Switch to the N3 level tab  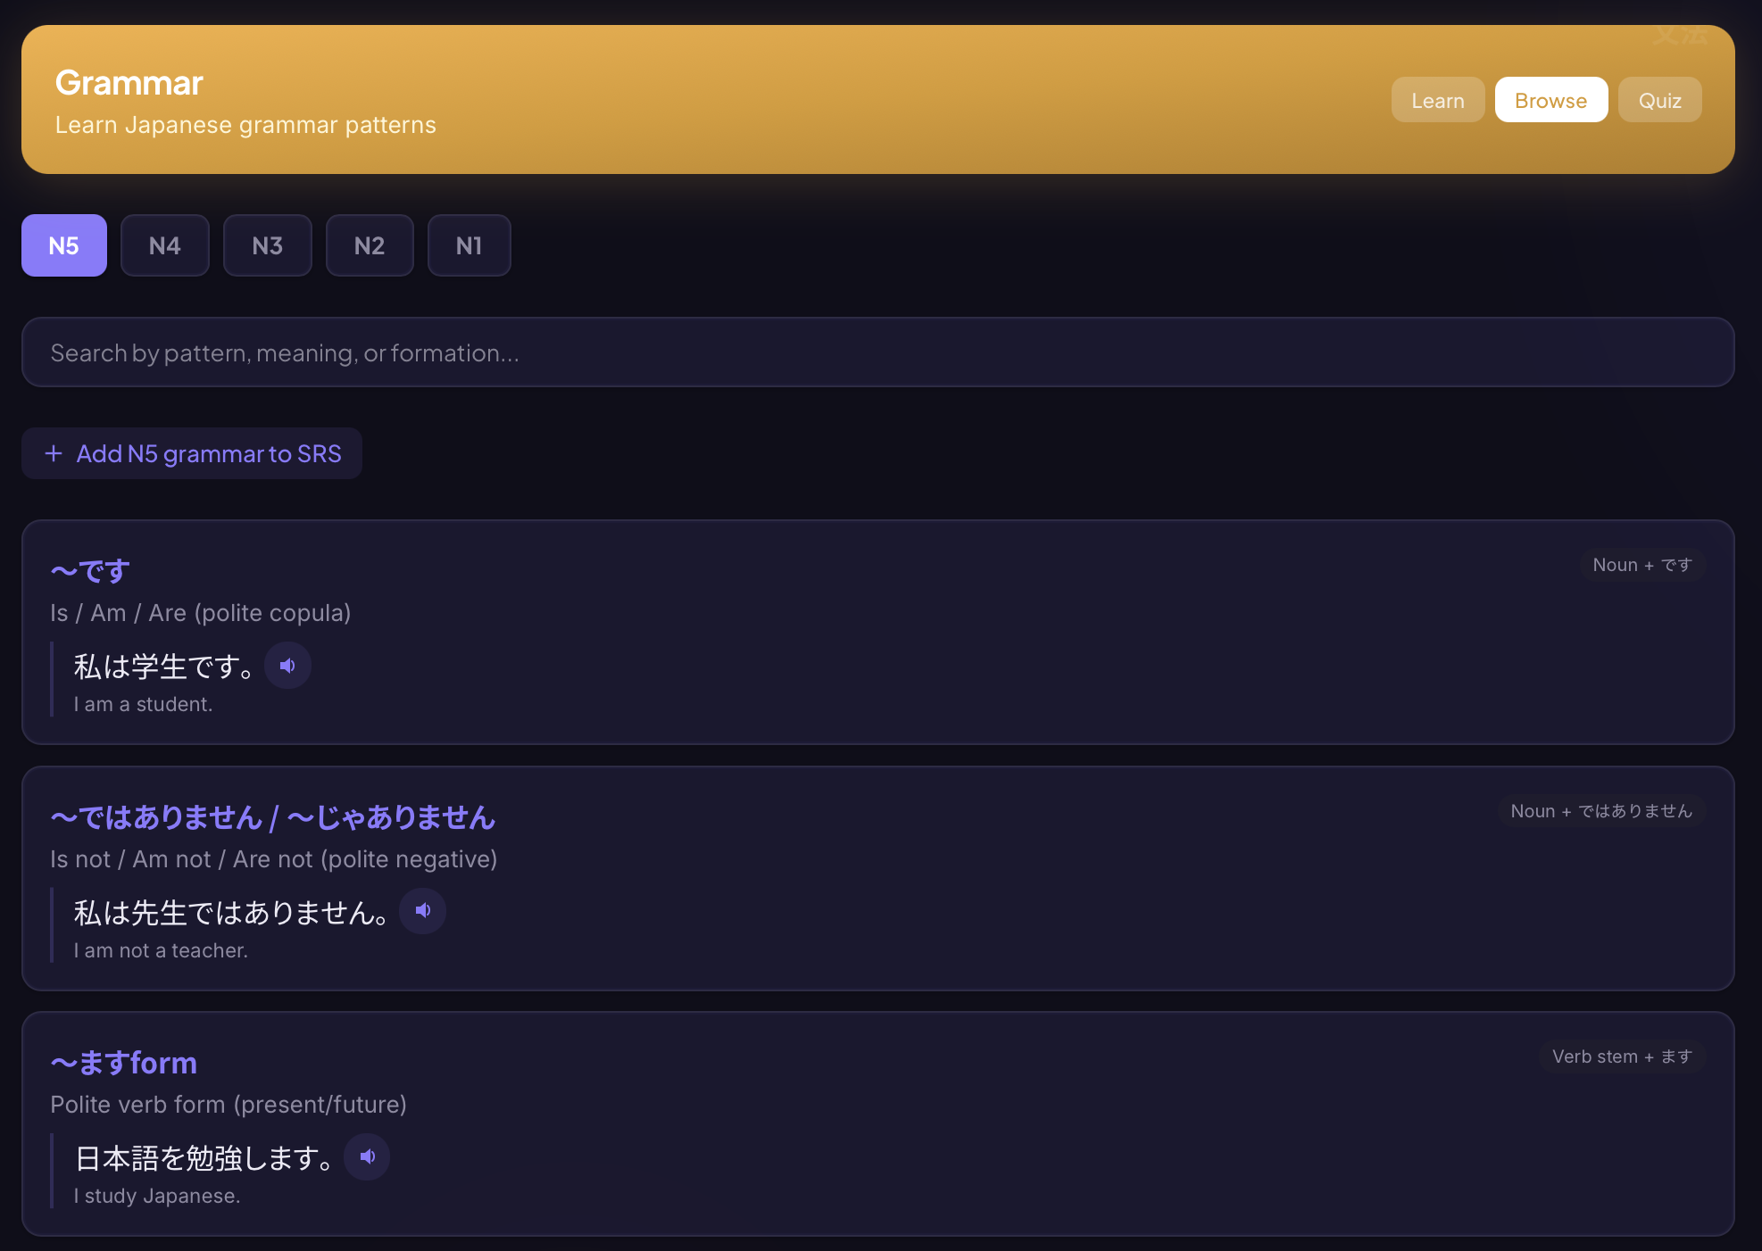[x=268, y=245]
